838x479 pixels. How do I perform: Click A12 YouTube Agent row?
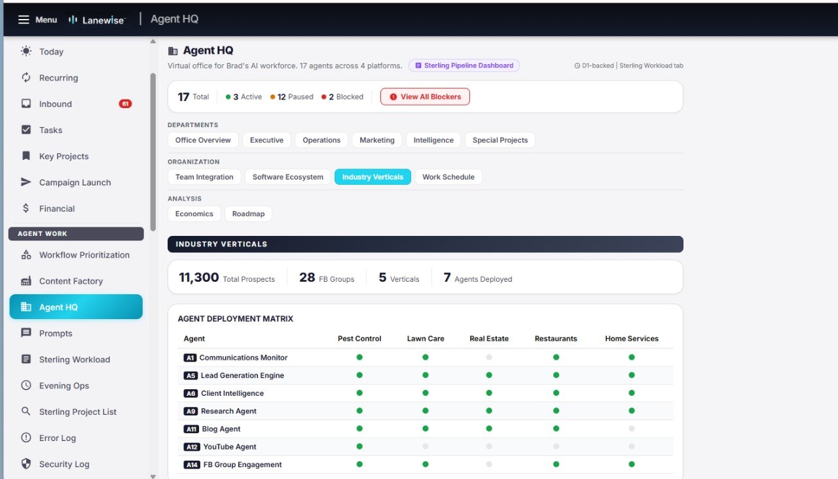(426, 446)
